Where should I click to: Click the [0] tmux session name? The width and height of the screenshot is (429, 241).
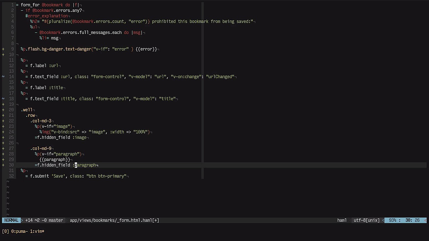[5, 231]
